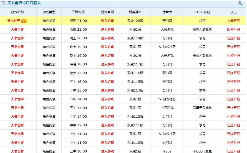Open 天书世界 name in the 下午 16:00 row

[17, 82]
